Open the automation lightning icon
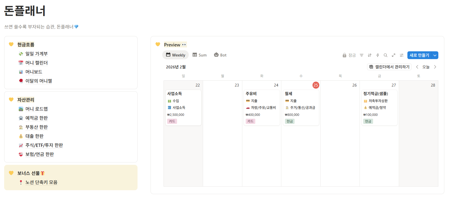 click(x=378, y=55)
